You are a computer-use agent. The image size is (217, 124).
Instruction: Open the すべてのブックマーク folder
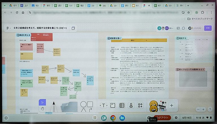point(200,19)
